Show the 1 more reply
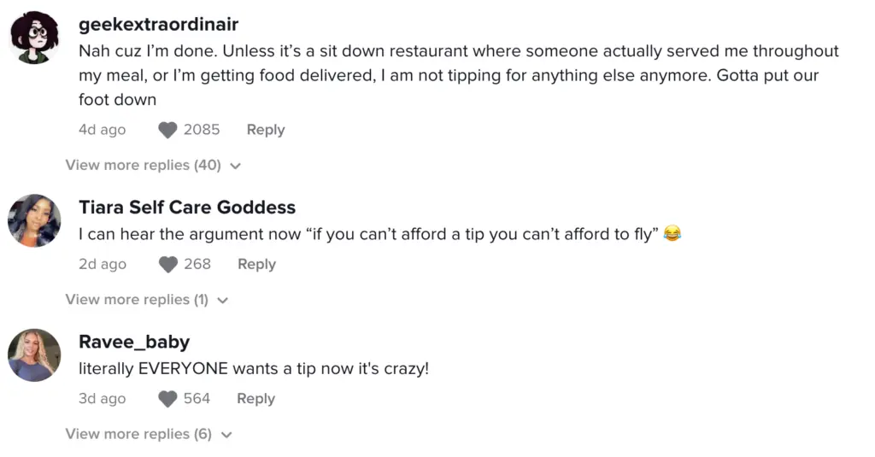This screenshot has height=457, width=875. [137, 300]
